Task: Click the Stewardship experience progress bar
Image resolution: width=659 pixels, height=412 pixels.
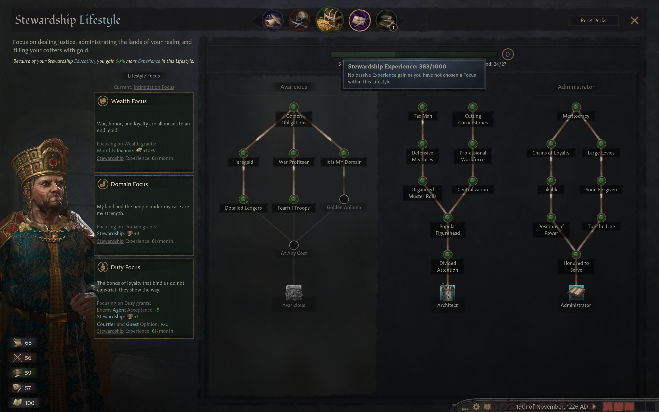Action: 414,55
